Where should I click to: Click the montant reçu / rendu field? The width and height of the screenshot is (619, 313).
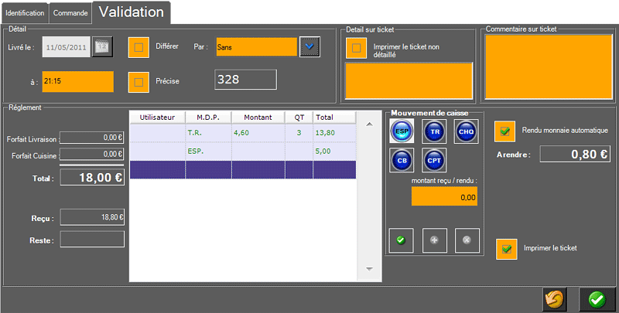pyautogui.click(x=444, y=196)
